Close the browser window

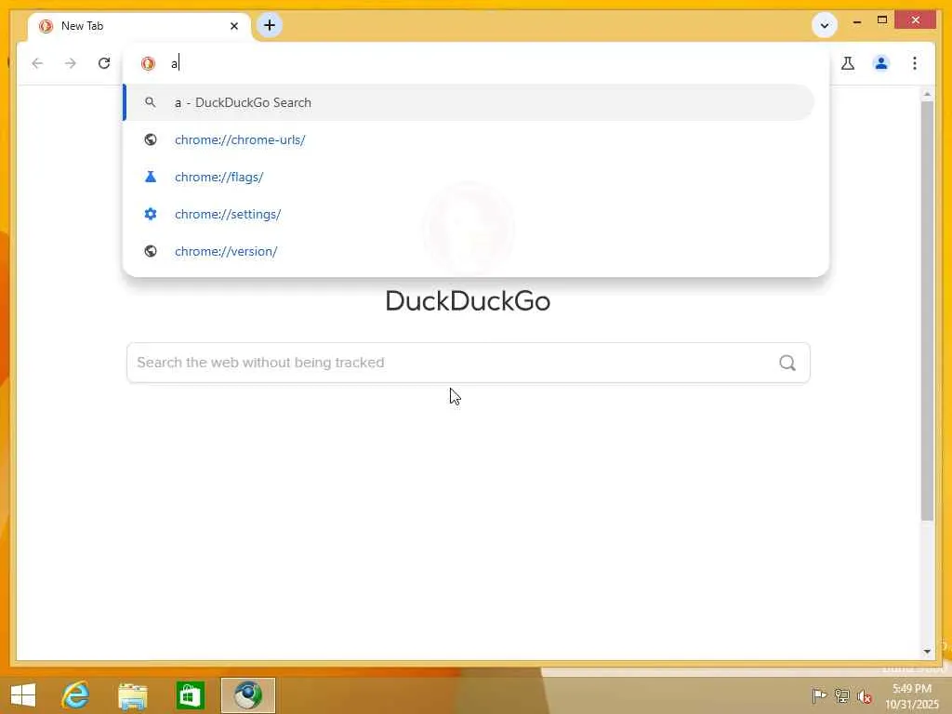[x=916, y=20]
